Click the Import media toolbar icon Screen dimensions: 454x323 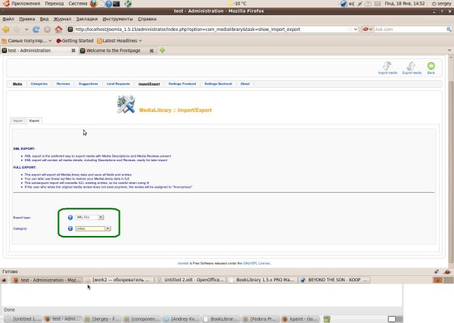pyautogui.click(x=387, y=66)
